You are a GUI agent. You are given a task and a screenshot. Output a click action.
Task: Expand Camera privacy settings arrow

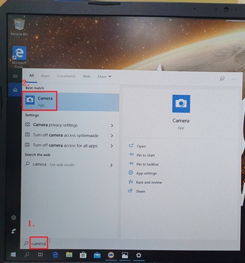(x=112, y=125)
